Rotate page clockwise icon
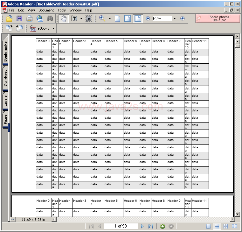This screenshot has height=232, width=242. (x=9, y=28)
